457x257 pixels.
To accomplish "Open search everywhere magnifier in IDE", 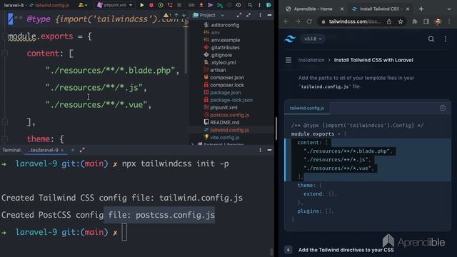I will [250, 5].
